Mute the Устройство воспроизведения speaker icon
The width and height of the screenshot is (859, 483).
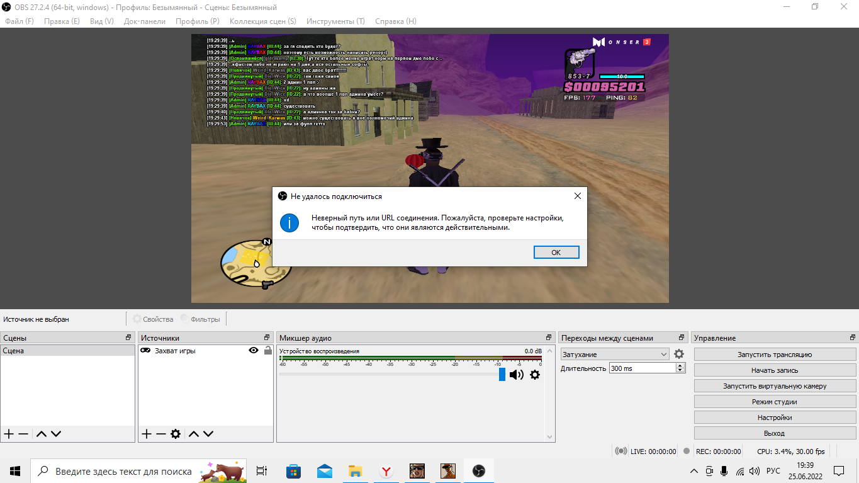click(517, 375)
